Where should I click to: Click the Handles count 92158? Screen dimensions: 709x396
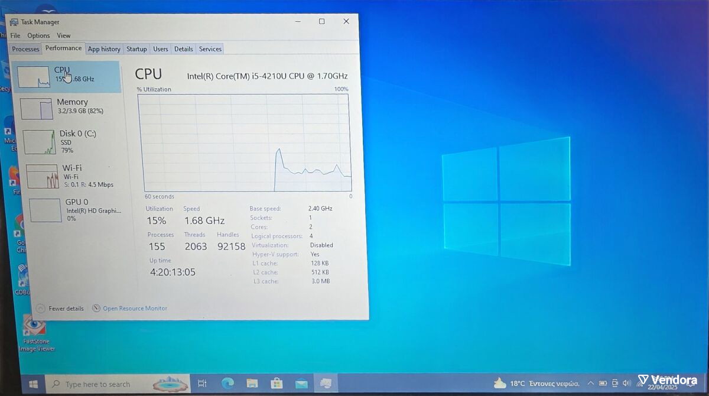[x=231, y=246]
